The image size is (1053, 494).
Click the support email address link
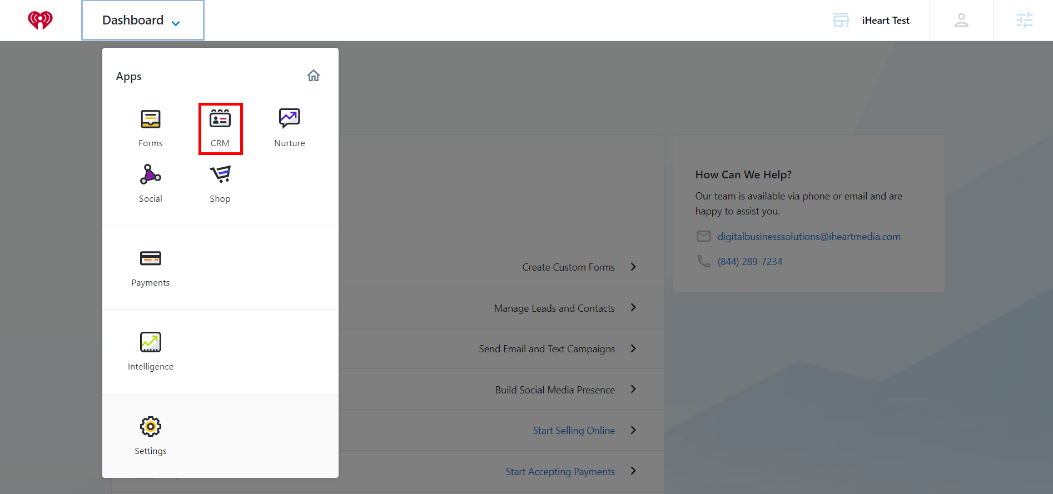pos(809,237)
